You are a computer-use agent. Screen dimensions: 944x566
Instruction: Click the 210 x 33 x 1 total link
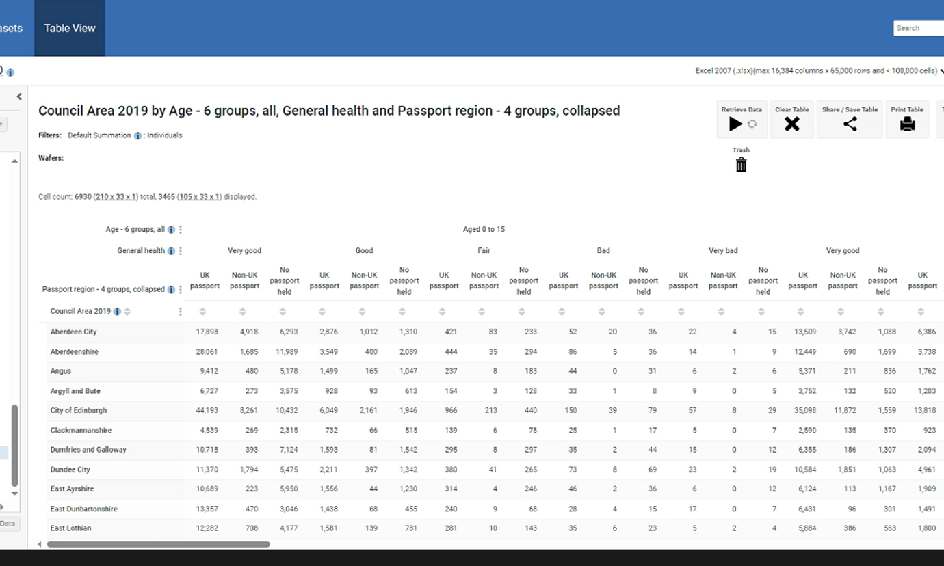point(116,197)
